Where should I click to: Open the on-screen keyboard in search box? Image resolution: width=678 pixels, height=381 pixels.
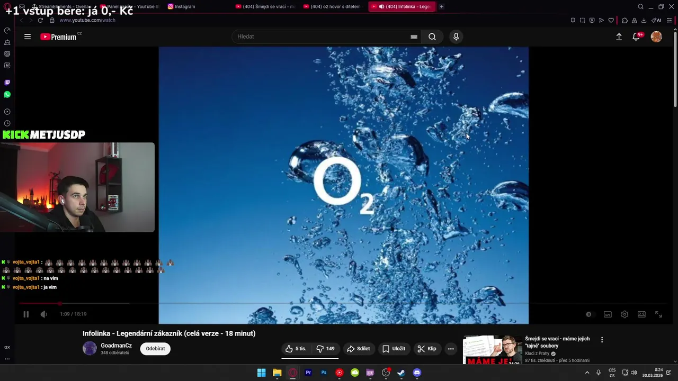(414, 37)
